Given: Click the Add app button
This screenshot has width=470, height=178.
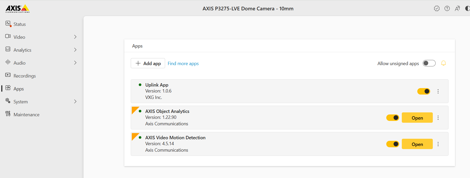Looking at the screenshot, I should pos(148,63).
